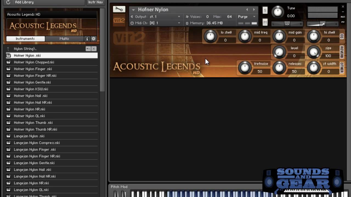The height and width of the screenshot is (197, 351).
Task: Select Hofner Nylon NR.nki
Action: pos(52,109)
